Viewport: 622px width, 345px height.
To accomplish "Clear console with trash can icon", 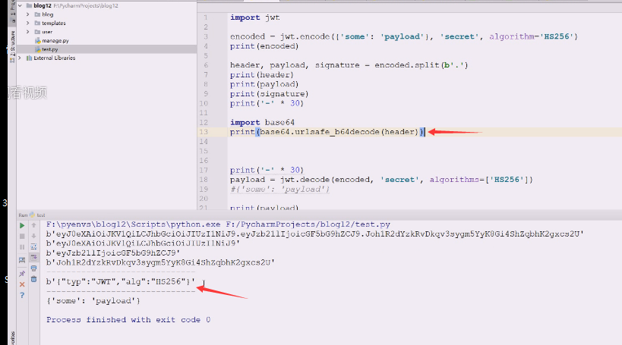I will 33,279.
